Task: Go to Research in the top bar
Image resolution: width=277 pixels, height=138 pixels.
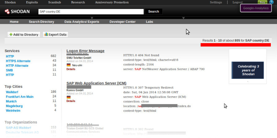Action: pos(78,2)
